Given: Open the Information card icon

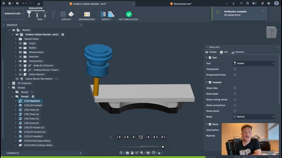Looking at the screenshot, I should [x=87, y=14].
